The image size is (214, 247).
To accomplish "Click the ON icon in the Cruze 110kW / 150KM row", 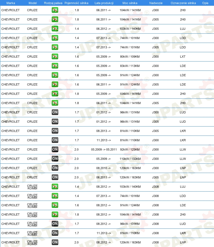I will point(55,159).
